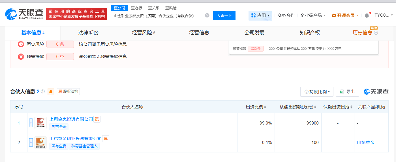
Task: Expand row for 上海金岚投资有限公司
Action: (x=31, y=123)
